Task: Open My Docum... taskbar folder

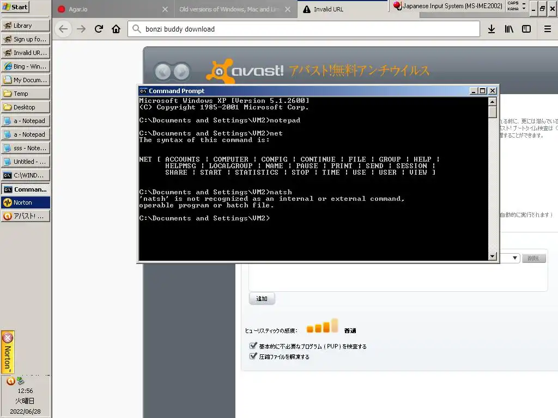Action: click(25, 80)
